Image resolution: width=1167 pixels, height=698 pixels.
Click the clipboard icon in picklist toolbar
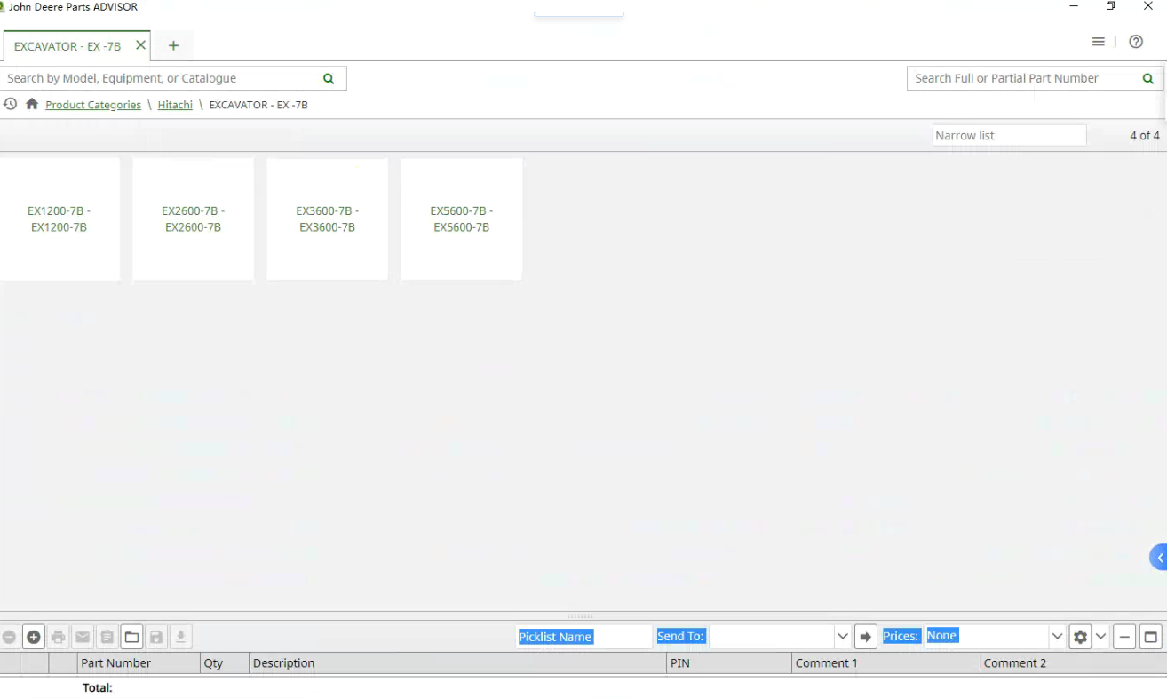tap(107, 637)
